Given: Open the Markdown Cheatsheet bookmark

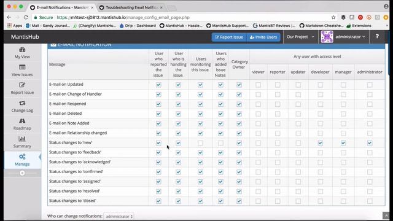Looking at the screenshot, I should 321,26.
